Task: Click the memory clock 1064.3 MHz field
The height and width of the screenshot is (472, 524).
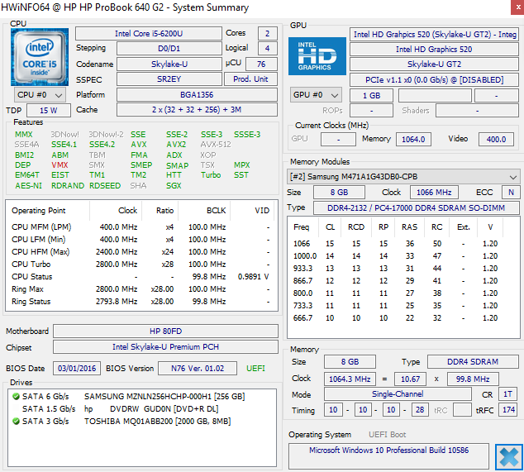Action: click(350, 379)
